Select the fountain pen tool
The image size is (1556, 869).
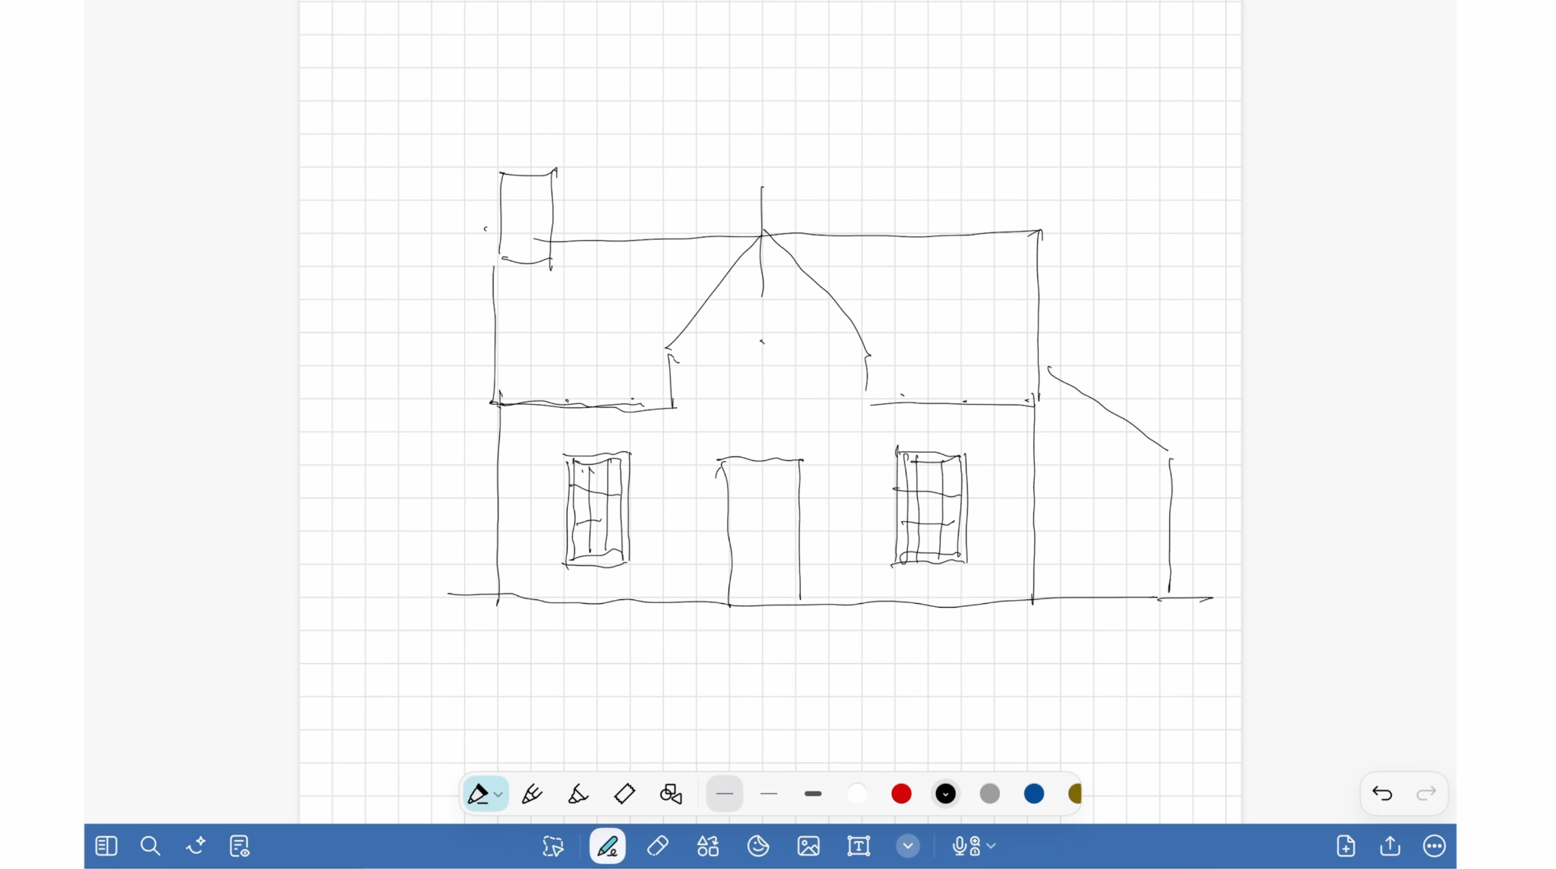pos(478,794)
